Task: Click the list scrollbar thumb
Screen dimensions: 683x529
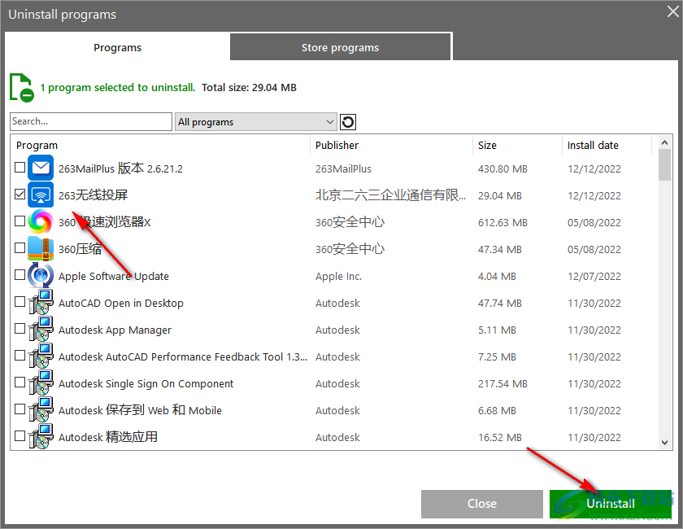Action: pyautogui.click(x=664, y=165)
